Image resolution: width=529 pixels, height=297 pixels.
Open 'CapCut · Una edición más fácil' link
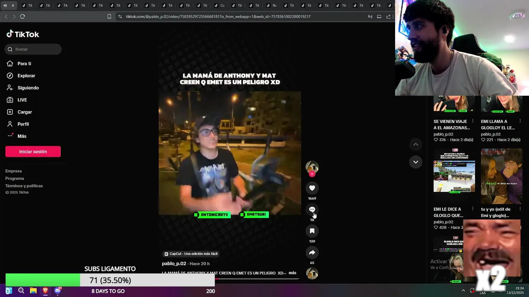point(191,254)
